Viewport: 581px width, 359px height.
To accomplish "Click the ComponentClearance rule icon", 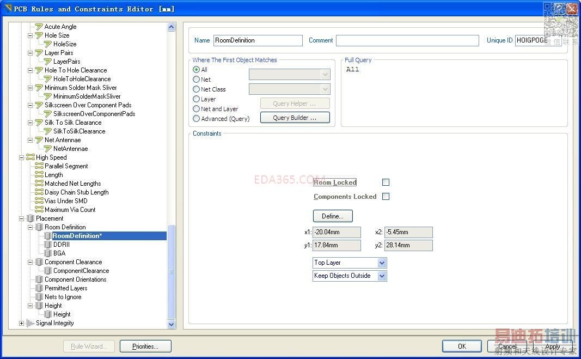I will point(48,271).
